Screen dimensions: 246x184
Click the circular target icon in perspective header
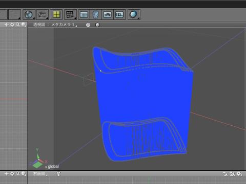click(x=88, y=25)
